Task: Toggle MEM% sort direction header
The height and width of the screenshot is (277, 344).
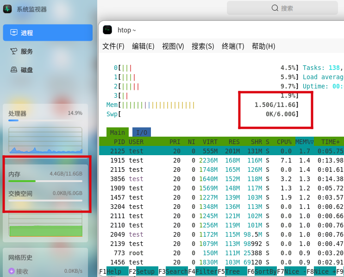Action: coord(304,142)
